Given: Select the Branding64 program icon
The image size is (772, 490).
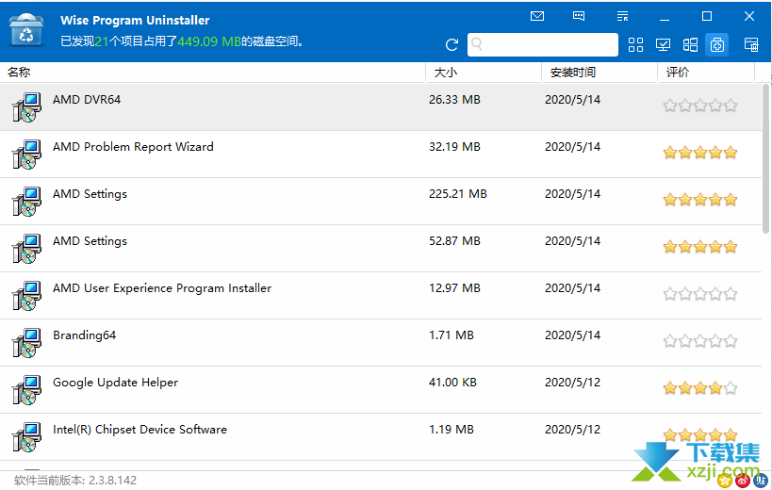Looking at the screenshot, I should click(x=26, y=343).
